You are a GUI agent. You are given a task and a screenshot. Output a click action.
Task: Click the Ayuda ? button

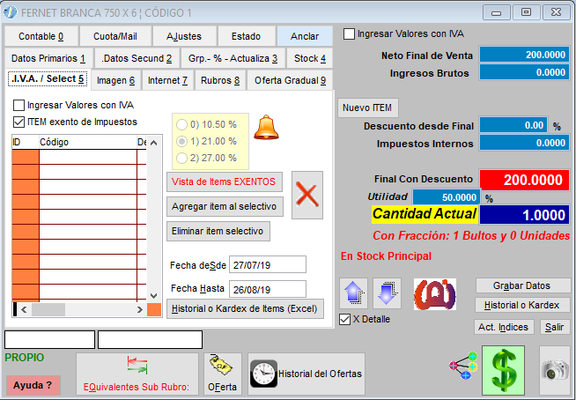[x=33, y=385]
